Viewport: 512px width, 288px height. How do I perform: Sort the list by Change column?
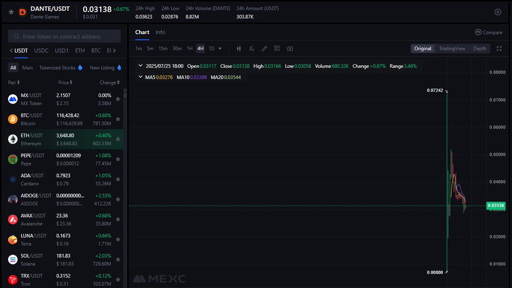[x=110, y=83]
